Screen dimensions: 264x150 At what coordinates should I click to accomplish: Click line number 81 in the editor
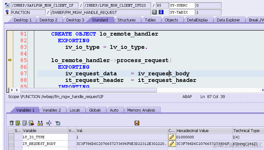[24, 34]
